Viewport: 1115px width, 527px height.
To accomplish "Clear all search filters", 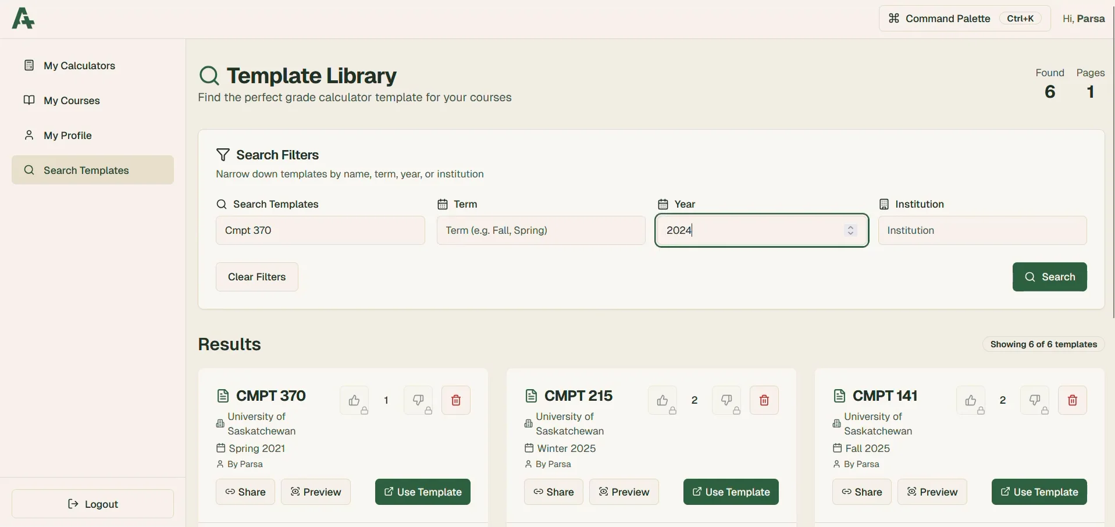I will click(x=257, y=277).
